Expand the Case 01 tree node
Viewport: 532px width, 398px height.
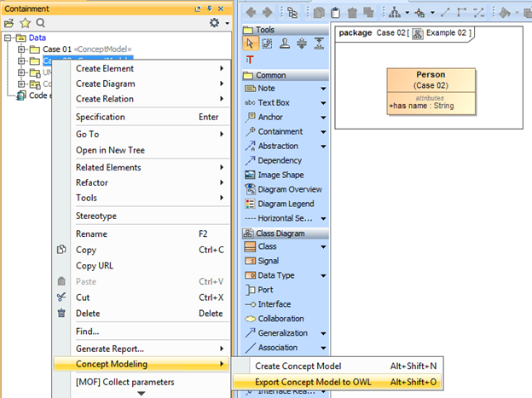tap(22, 50)
